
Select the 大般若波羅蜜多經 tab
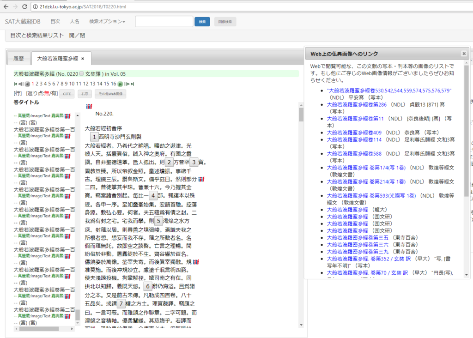[x=57, y=59]
